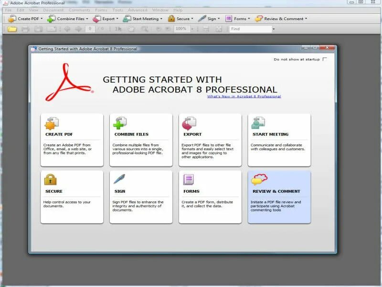The height and width of the screenshot is (287, 382).
Task: Open the Window menu
Action: click(x=160, y=10)
